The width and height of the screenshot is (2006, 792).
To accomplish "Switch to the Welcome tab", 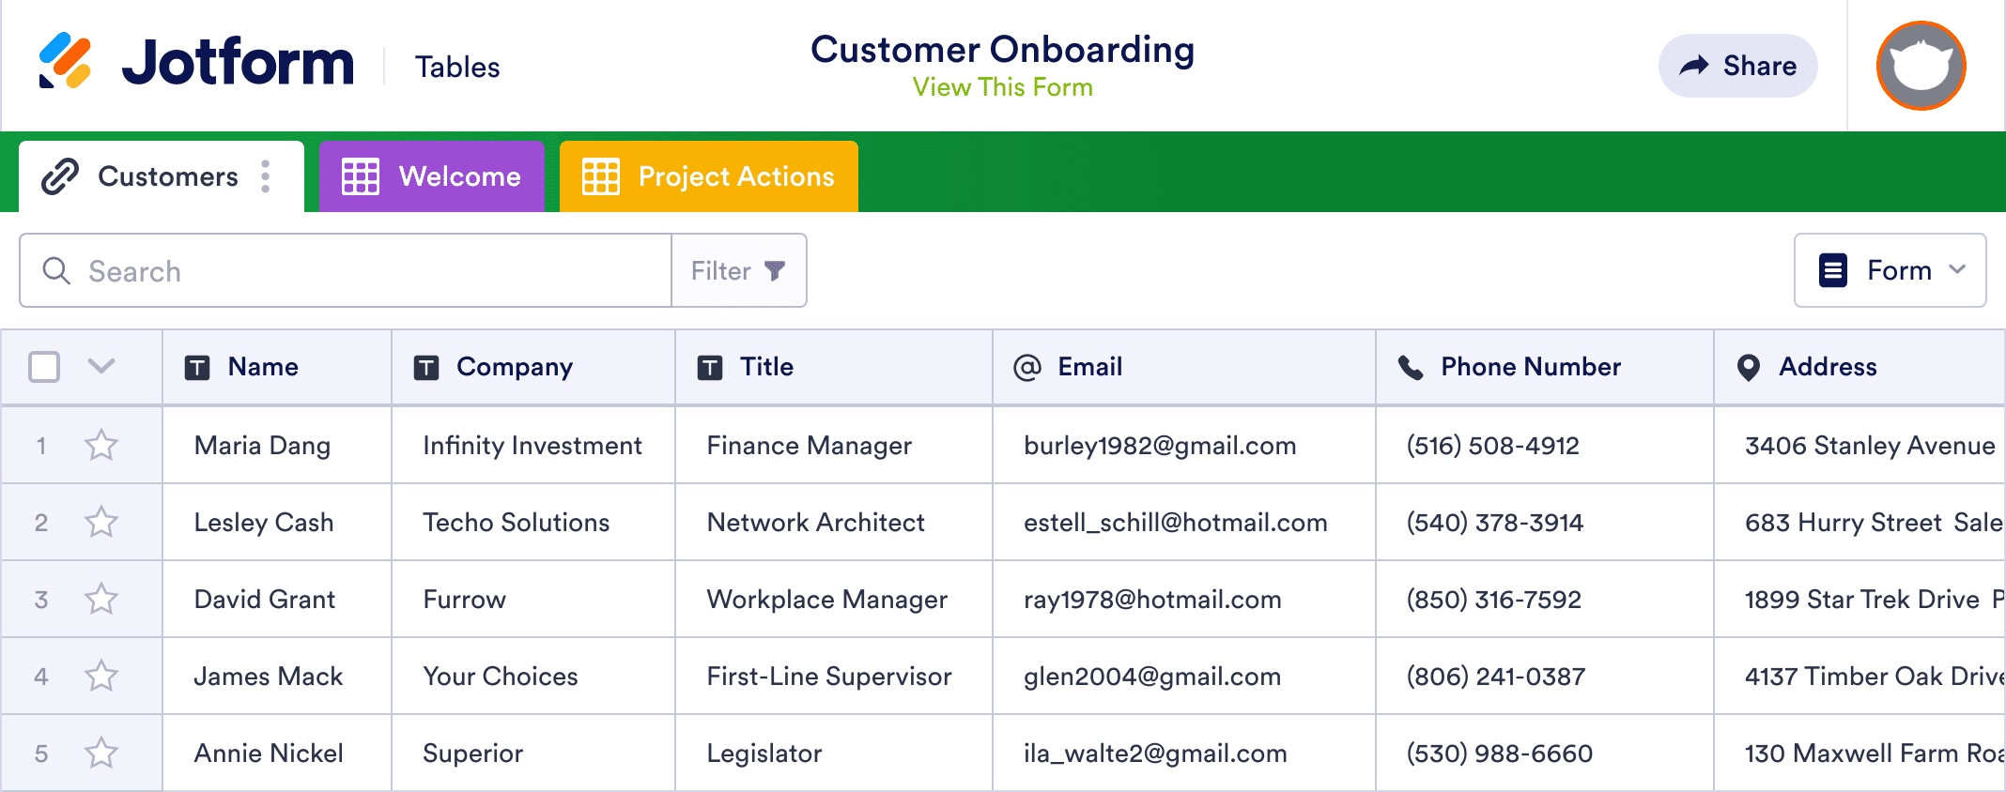I will pyautogui.click(x=458, y=176).
